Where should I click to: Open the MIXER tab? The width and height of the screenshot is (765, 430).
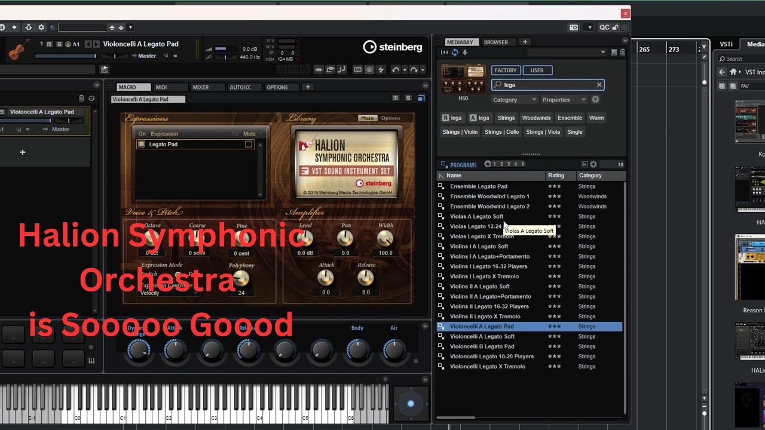pyautogui.click(x=207, y=87)
